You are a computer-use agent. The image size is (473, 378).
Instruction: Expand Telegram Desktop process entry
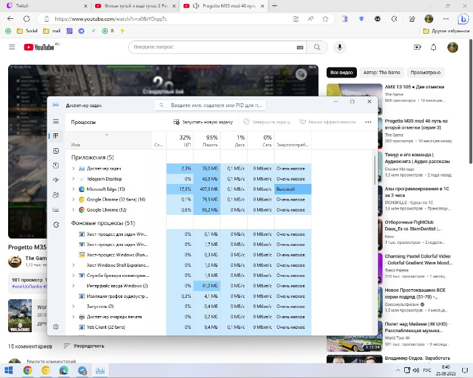[73, 179]
